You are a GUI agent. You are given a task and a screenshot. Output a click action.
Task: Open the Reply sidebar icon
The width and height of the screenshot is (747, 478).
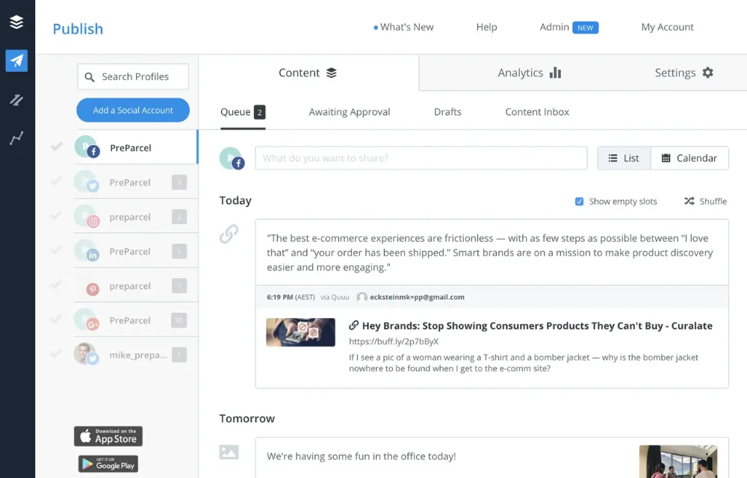coord(16,100)
